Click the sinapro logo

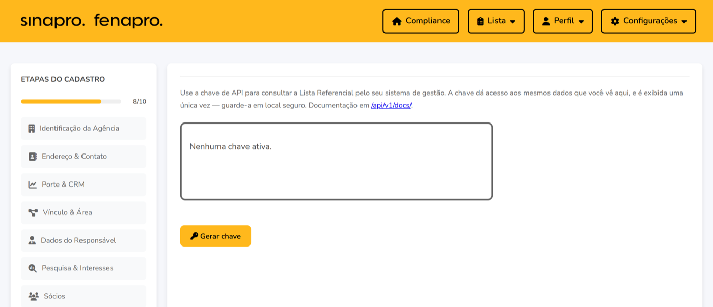(52, 21)
